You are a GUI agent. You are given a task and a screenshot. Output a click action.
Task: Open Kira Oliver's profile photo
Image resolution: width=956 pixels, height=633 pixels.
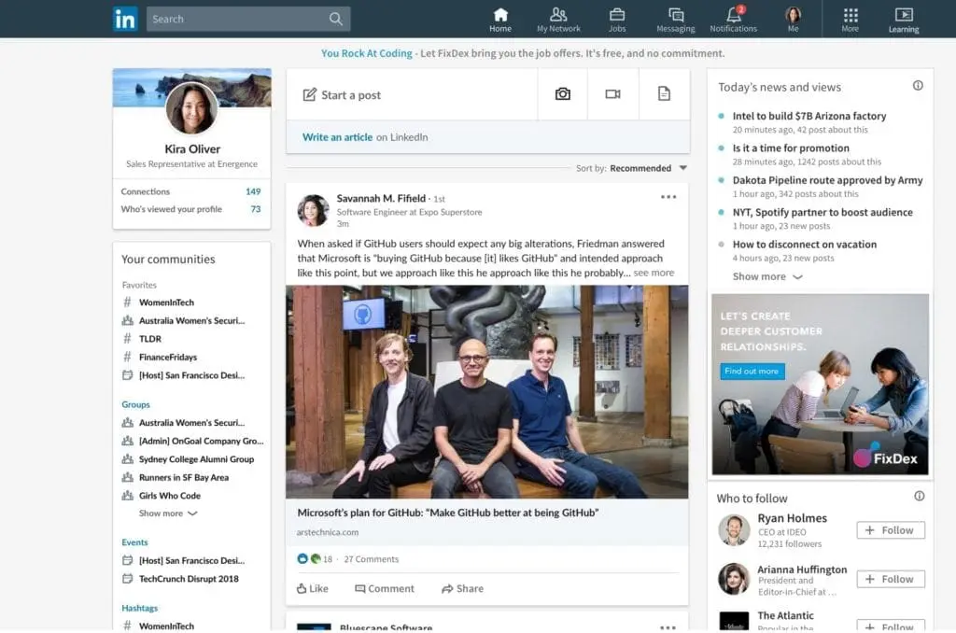(192, 108)
